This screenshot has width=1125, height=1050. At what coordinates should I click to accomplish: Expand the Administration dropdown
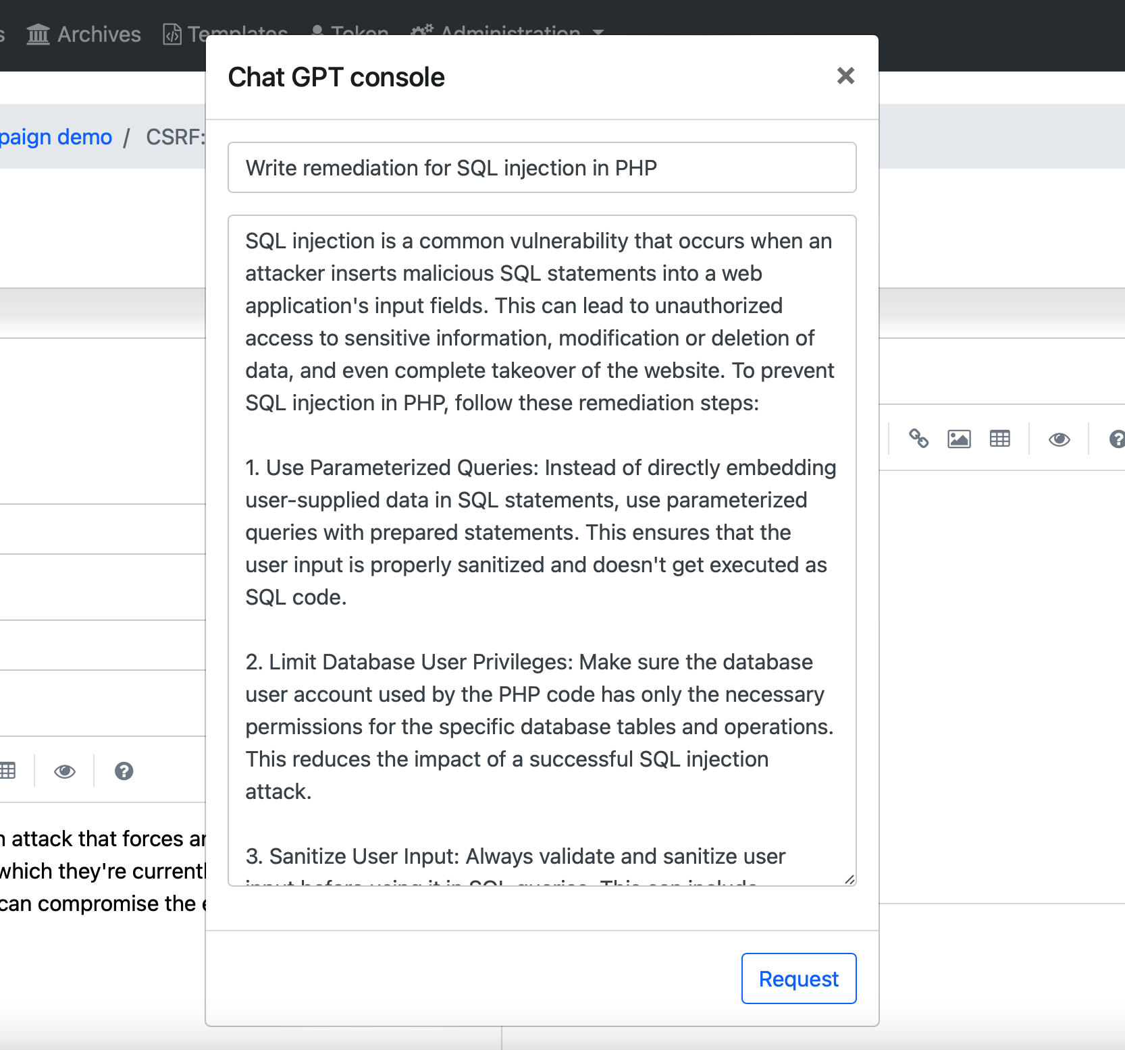pos(508,32)
